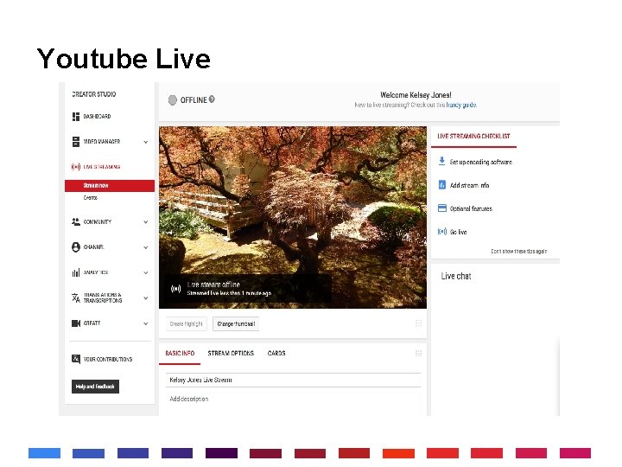Click the Welcome Kelsey Jones text
Screen dimensions: 622x467
tap(416, 95)
